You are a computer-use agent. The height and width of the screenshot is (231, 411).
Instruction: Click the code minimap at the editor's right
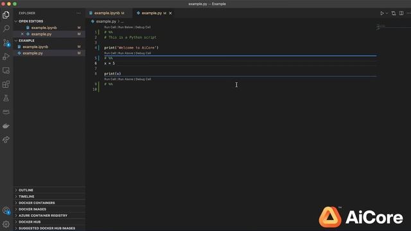click(x=381, y=27)
